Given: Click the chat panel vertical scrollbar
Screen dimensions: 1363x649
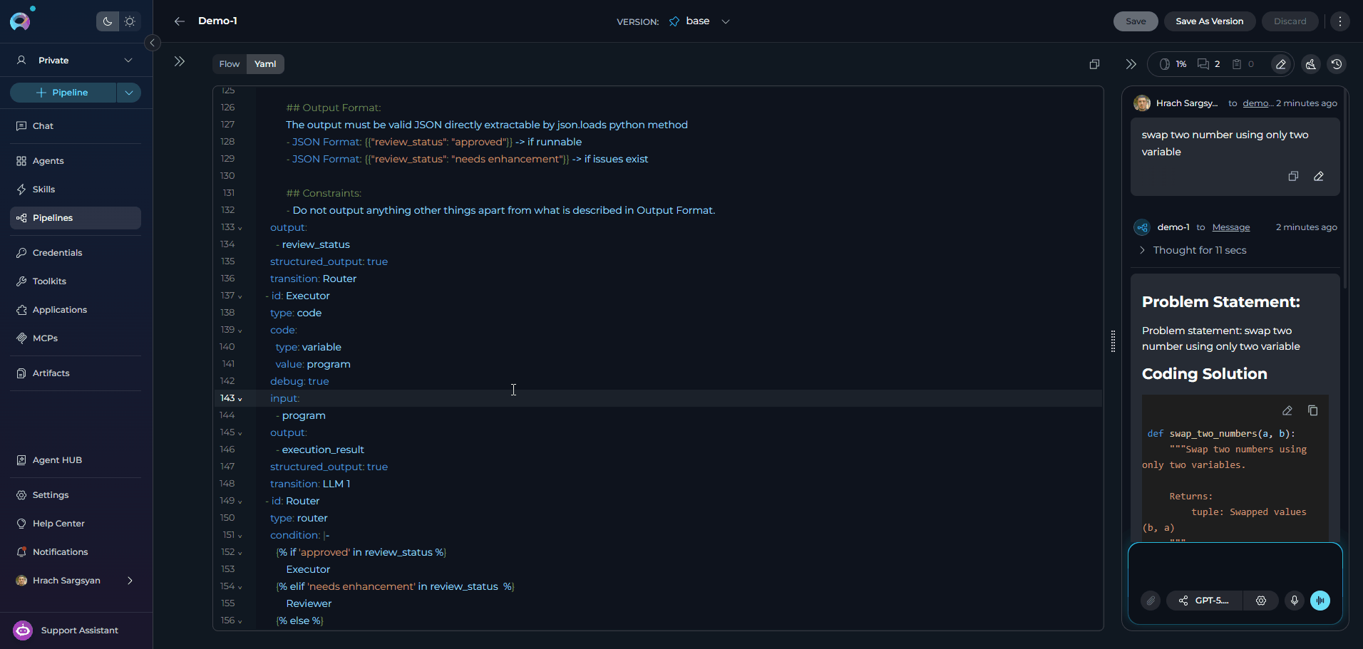Looking at the screenshot, I should point(1345,189).
